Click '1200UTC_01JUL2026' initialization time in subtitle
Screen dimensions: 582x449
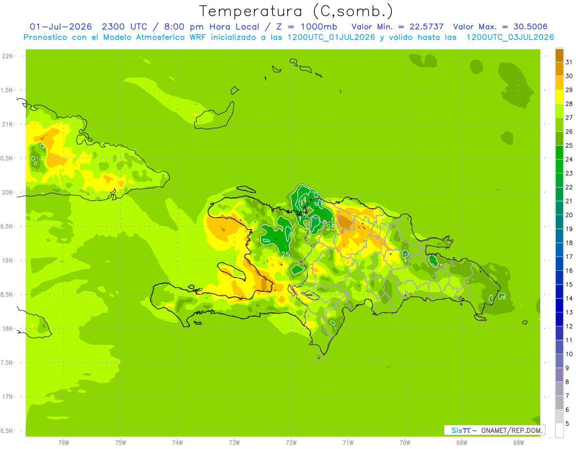(x=331, y=37)
